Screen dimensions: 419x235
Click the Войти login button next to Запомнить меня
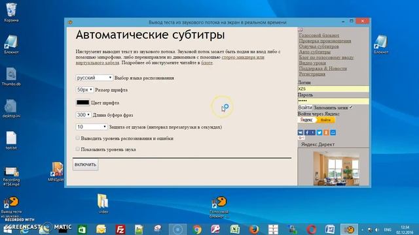coord(305,107)
